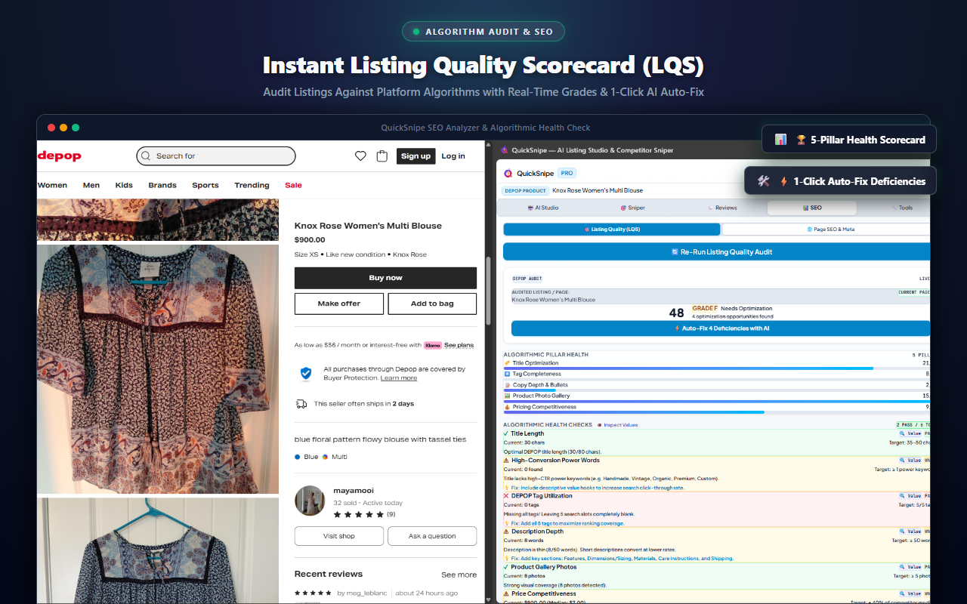Viewport: 967px width, 604px height.
Task: Select the SEO tab
Action: coord(812,208)
